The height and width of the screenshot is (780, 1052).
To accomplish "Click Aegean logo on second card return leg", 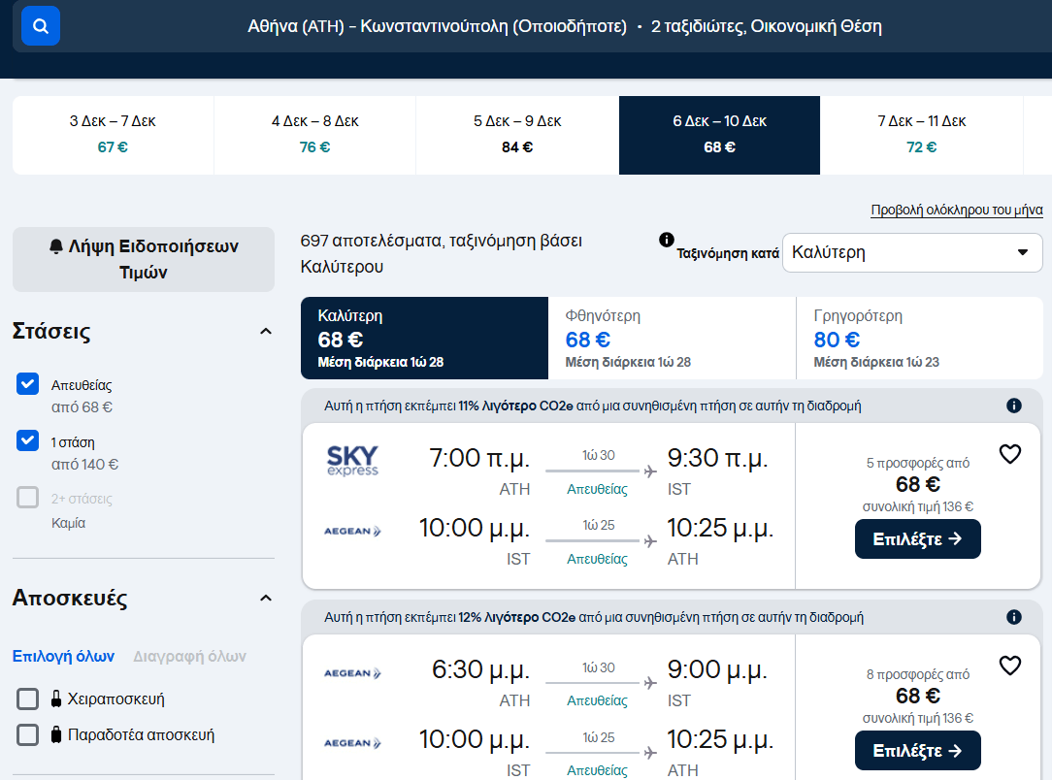I will (352, 743).
